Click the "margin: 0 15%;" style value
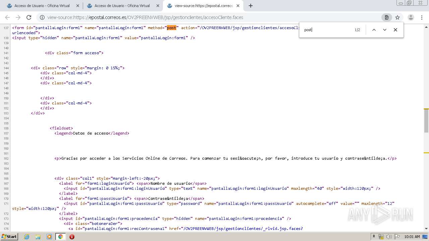The width and height of the screenshot is (429, 241). click(104, 68)
